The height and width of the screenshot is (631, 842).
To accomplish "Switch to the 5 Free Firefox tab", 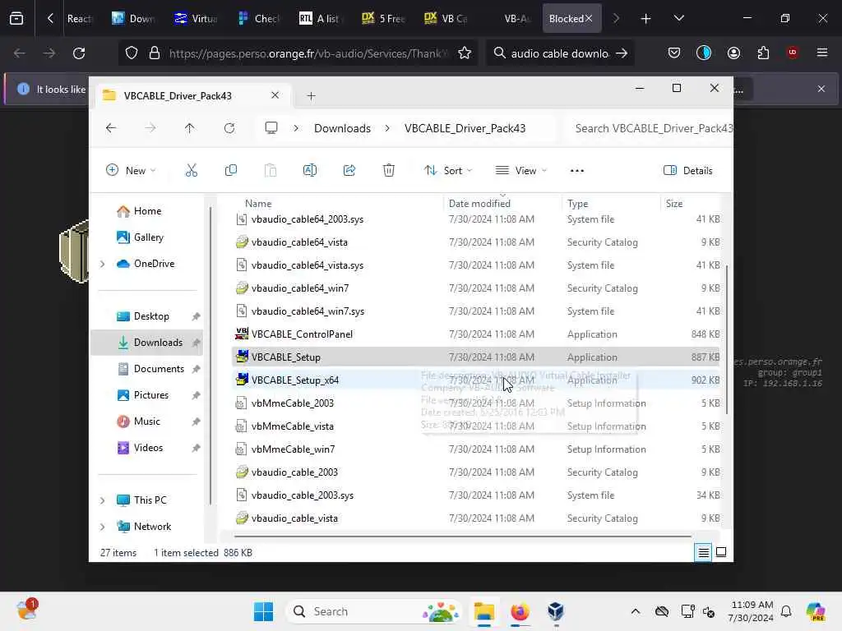I will pos(383,19).
